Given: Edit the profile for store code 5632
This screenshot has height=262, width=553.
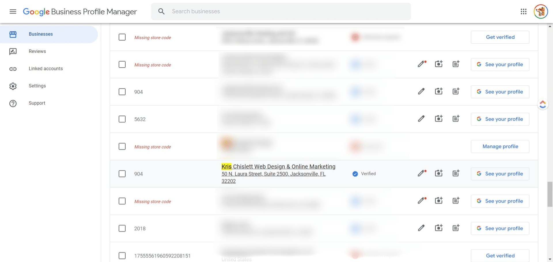Looking at the screenshot, I should pyautogui.click(x=421, y=119).
